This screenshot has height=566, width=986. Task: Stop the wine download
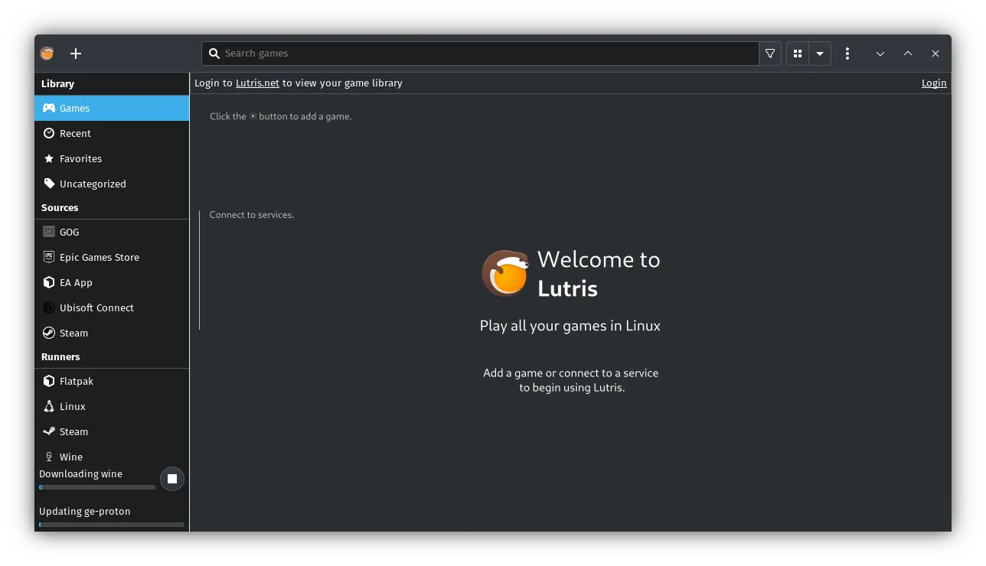pos(172,479)
